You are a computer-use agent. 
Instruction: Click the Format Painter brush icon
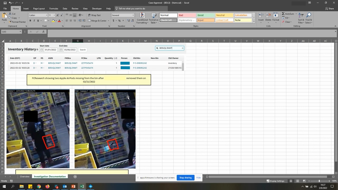click(10, 22)
